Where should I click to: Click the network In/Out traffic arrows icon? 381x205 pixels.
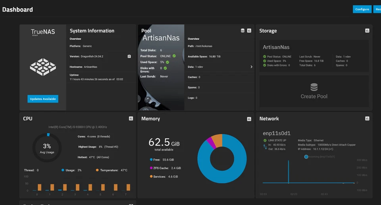[x=265, y=147]
